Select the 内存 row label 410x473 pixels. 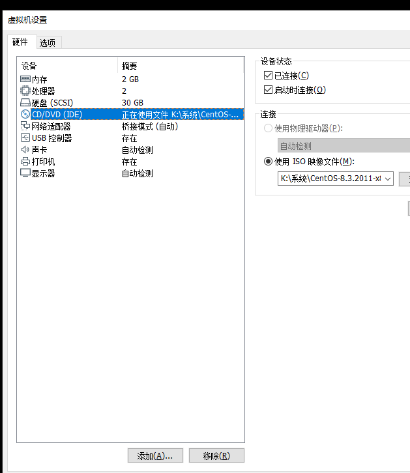40,79
